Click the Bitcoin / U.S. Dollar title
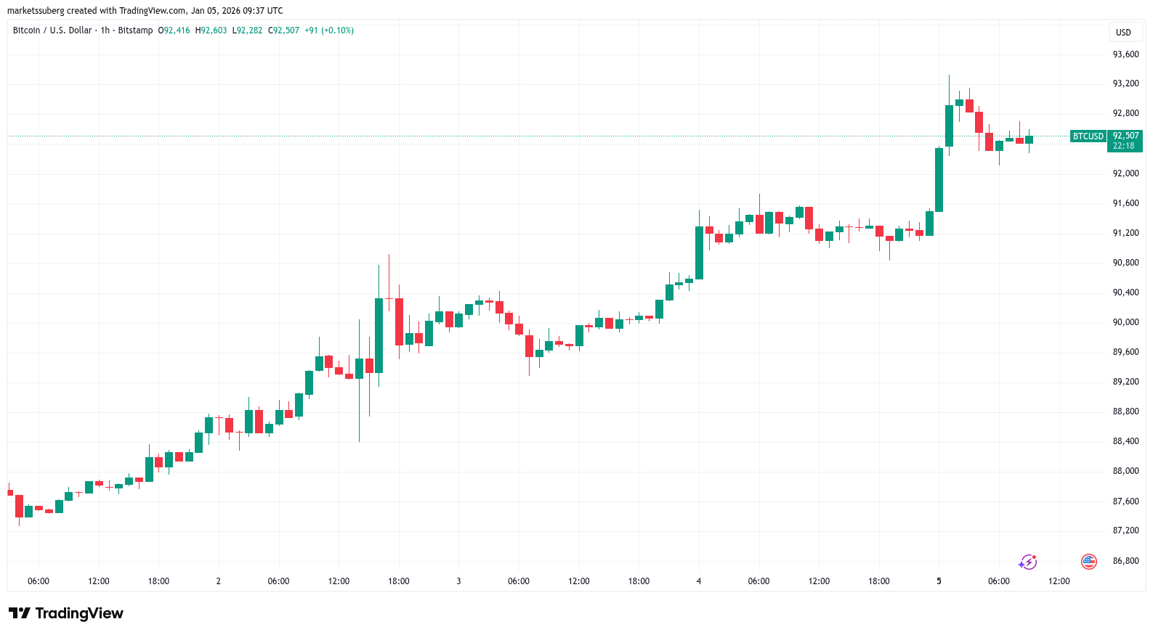Viewport: 1153px width, 635px height. click(52, 30)
